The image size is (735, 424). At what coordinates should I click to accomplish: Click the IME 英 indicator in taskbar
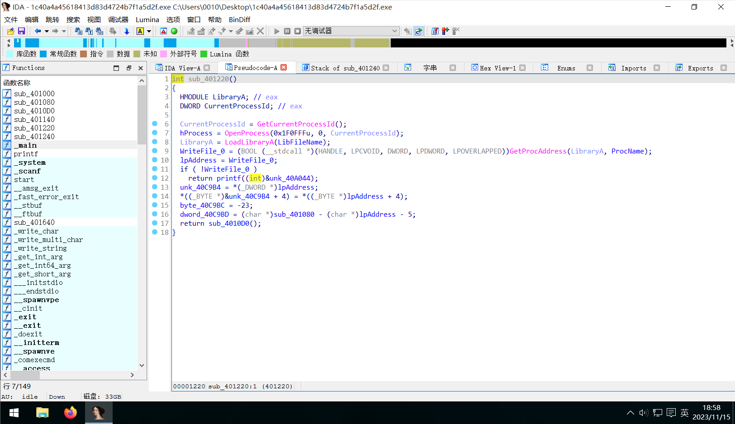click(684, 413)
